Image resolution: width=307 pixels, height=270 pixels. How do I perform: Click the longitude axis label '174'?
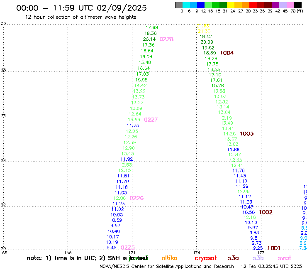click(x=197, y=253)
